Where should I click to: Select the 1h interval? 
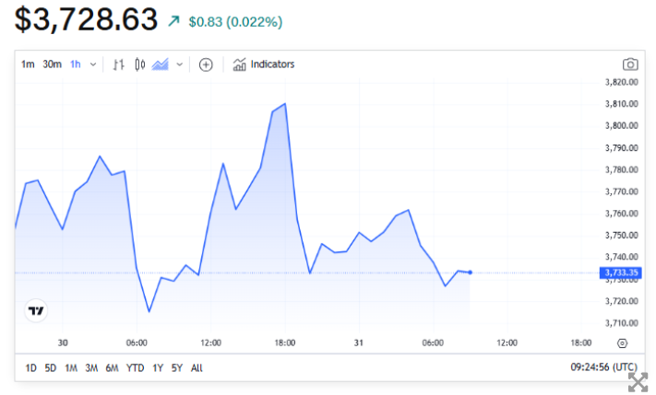(x=76, y=64)
